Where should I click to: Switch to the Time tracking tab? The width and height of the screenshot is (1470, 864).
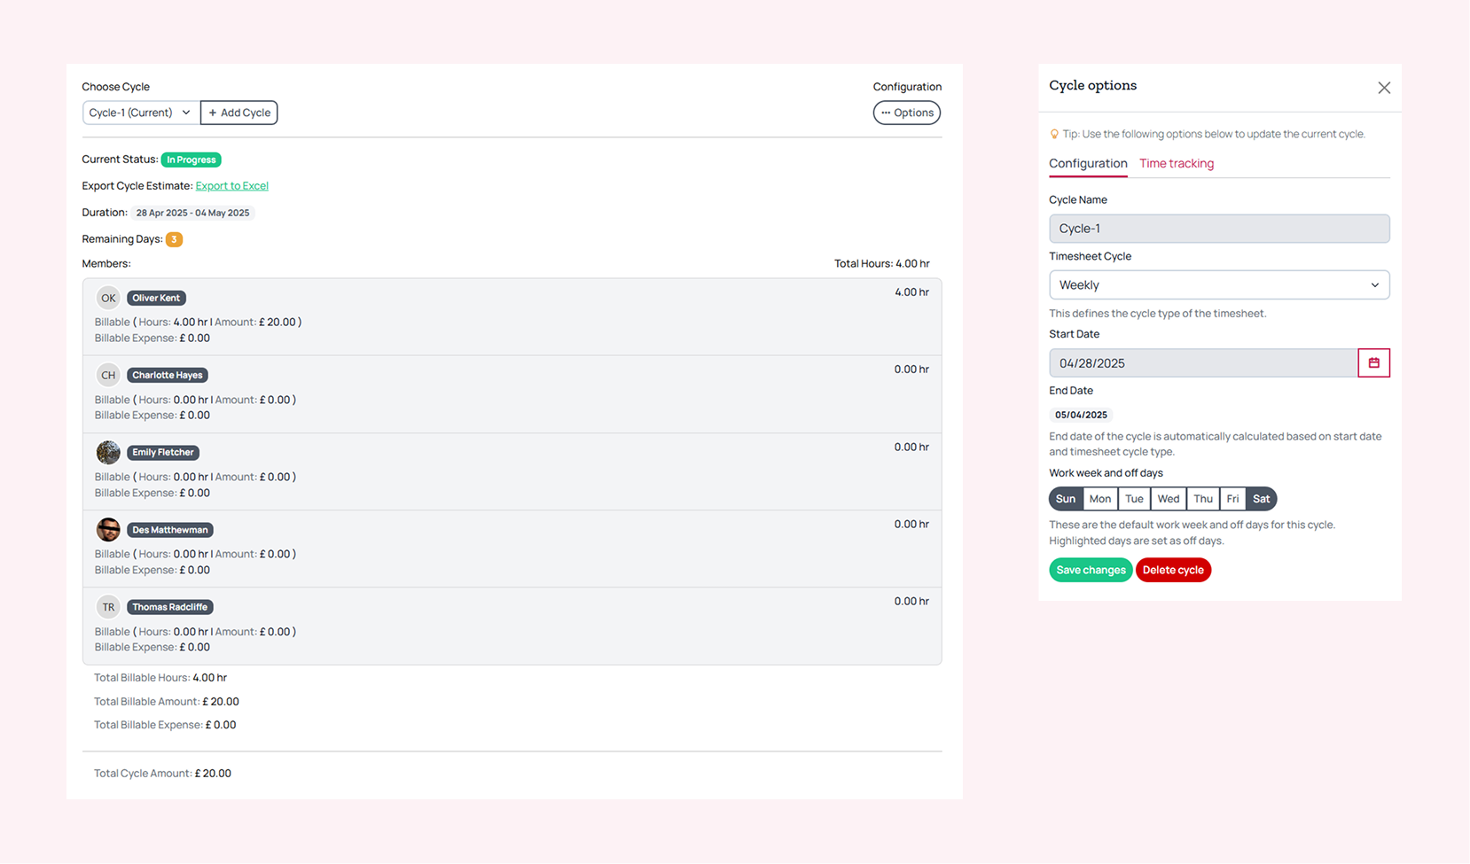tap(1176, 163)
